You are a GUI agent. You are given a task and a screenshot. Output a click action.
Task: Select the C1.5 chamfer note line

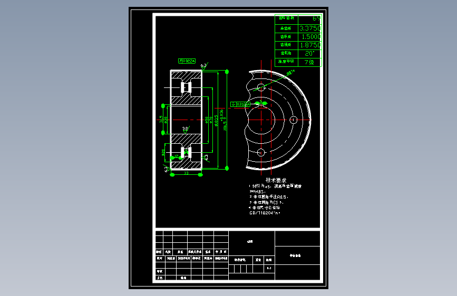pos(266,202)
